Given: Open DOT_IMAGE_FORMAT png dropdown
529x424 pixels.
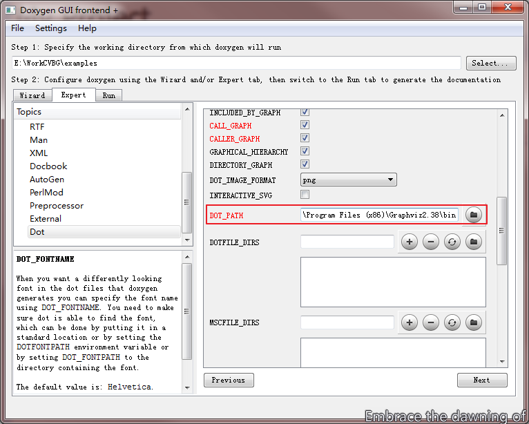Looking at the screenshot, I should (x=349, y=180).
